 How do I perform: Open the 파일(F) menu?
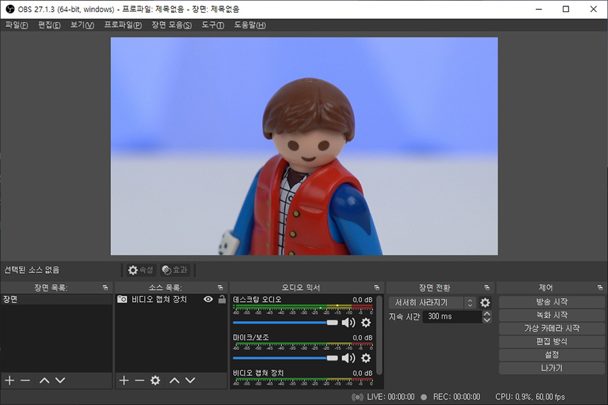click(x=16, y=25)
